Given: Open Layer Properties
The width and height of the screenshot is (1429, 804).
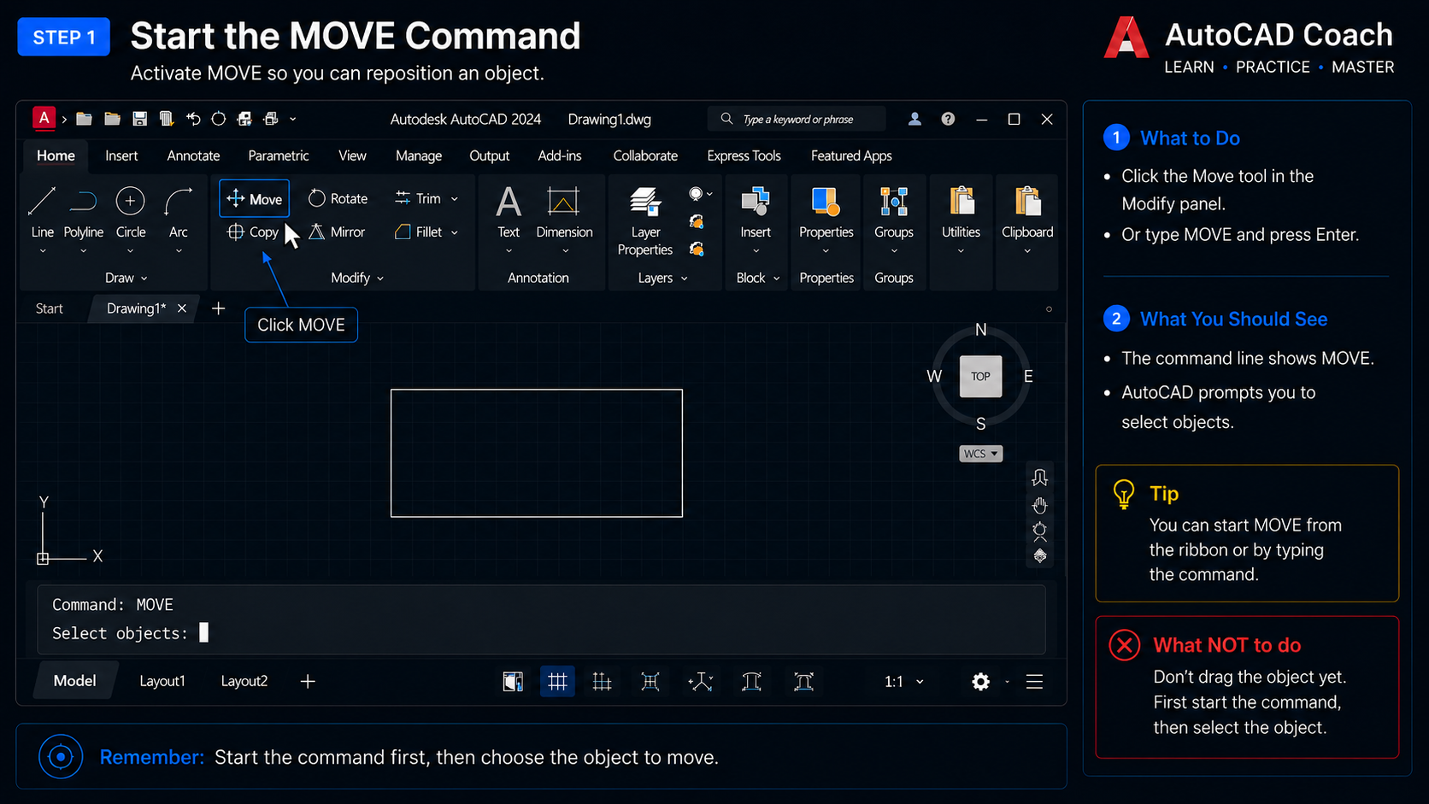Looking at the screenshot, I should (x=645, y=220).
